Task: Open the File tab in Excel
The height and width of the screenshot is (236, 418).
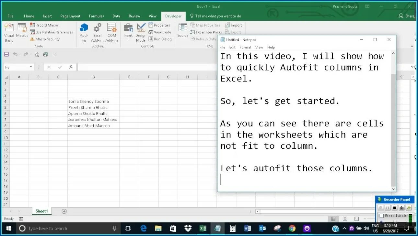Action: pyautogui.click(x=10, y=16)
